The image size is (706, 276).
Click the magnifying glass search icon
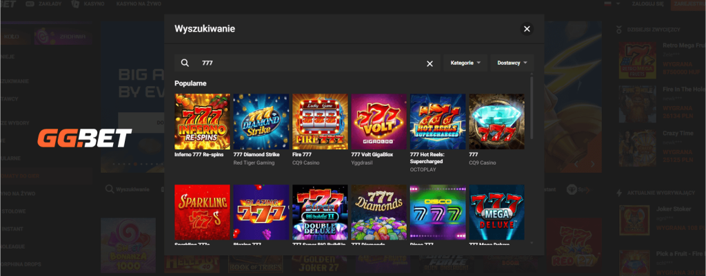pyautogui.click(x=185, y=63)
